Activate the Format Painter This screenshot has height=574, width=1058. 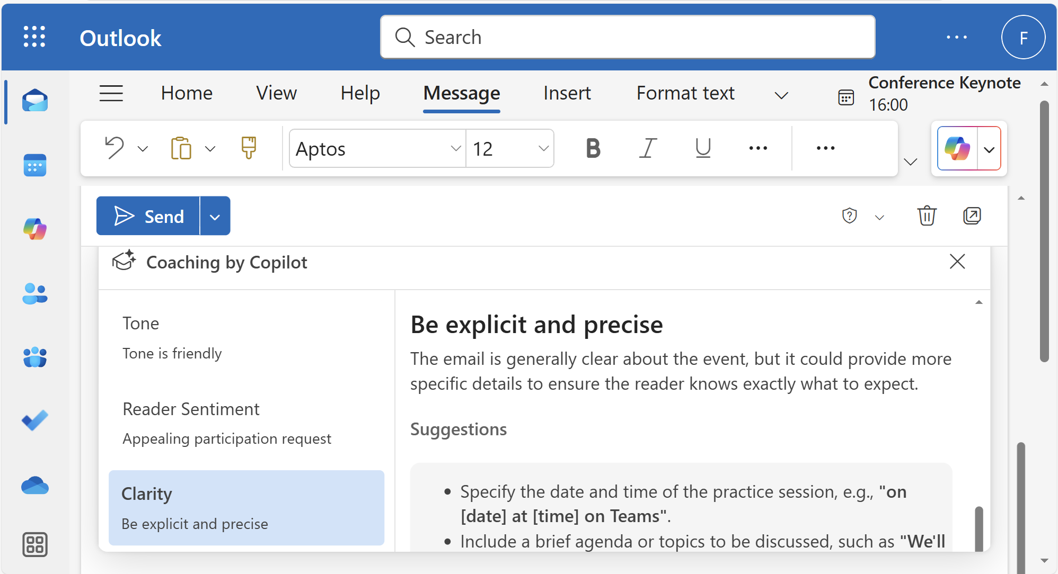pos(249,148)
